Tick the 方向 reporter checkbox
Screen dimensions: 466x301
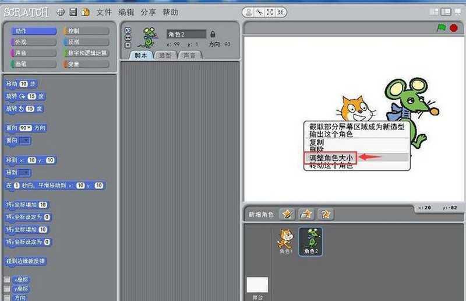[7, 297]
